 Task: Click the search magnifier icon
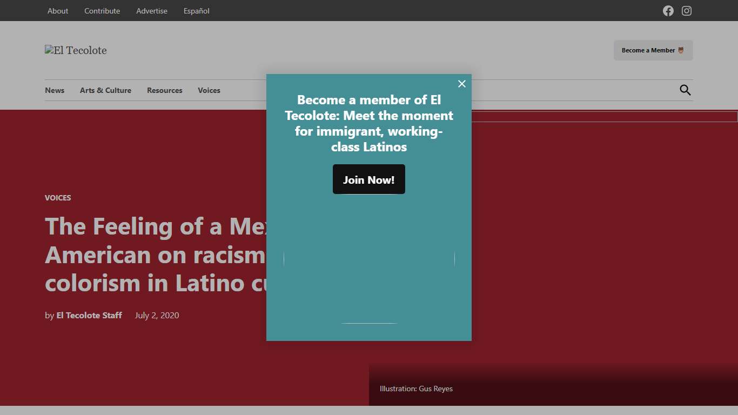click(685, 90)
